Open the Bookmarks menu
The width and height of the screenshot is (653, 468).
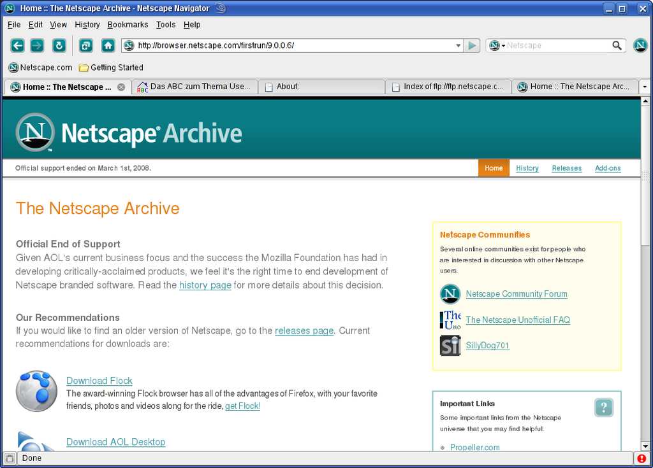coord(128,24)
